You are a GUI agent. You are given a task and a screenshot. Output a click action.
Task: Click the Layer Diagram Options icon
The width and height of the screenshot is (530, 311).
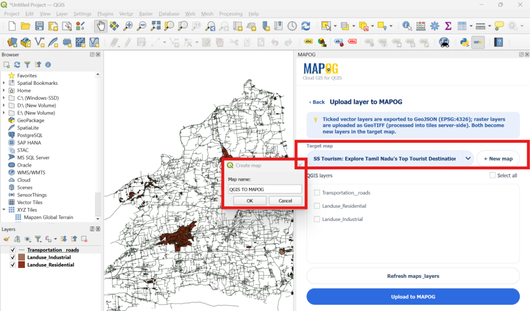point(322,42)
